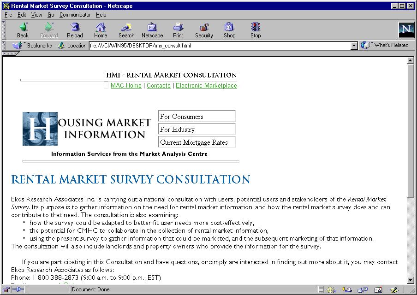The height and width of the screenshot is (295, 417).
Task: Click the Netscape title bar system icon
Action: click(6, 6)
